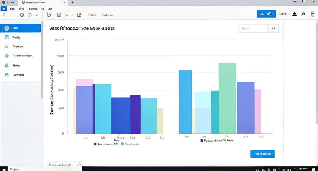Click the search icon button beside the search field
318x171 pixels.
pos(273,28)
